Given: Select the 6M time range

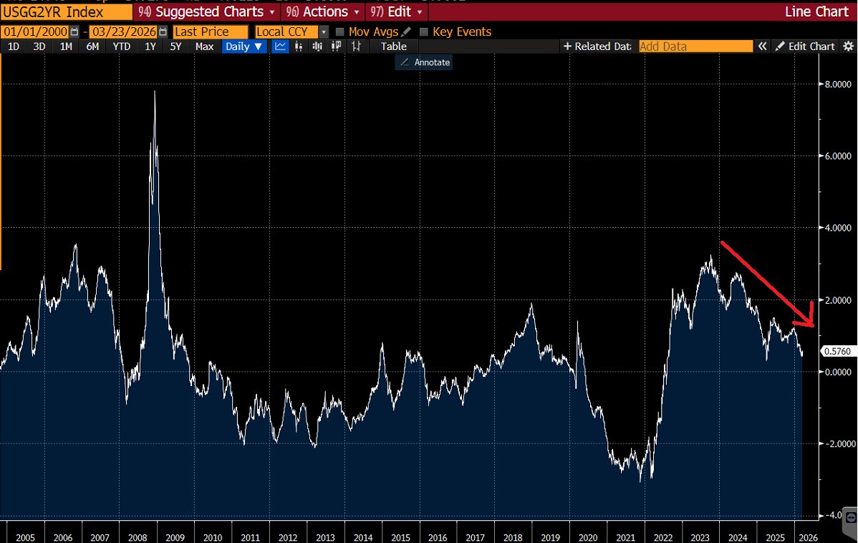Looking at the screenshot, I should (x=92, y=47).
